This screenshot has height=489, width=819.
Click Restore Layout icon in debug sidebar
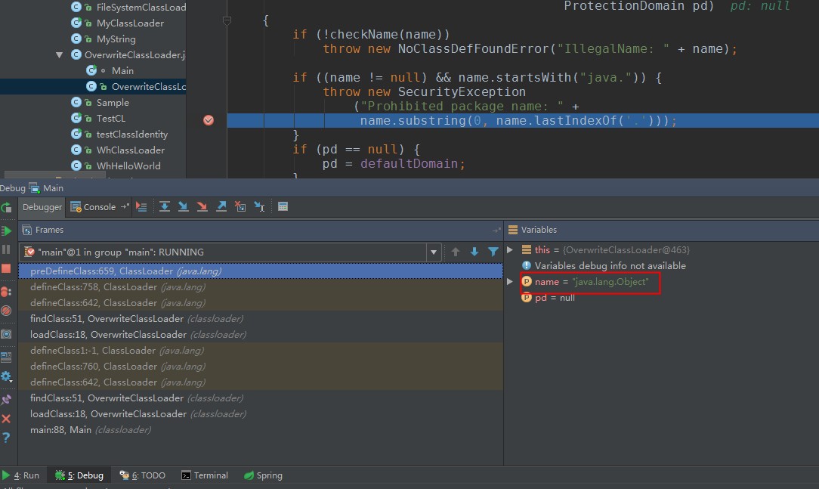(x=6, y=357)
